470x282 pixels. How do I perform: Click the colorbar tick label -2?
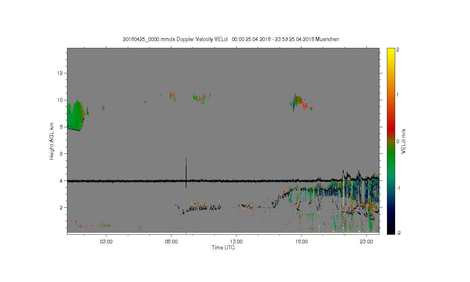click(399, 233)
